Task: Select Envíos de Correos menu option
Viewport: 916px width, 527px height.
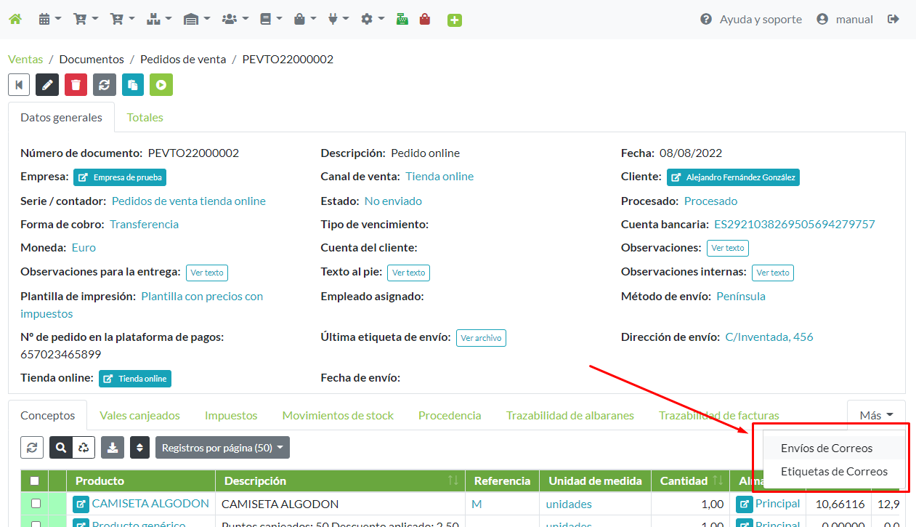Action: [827, 448]
